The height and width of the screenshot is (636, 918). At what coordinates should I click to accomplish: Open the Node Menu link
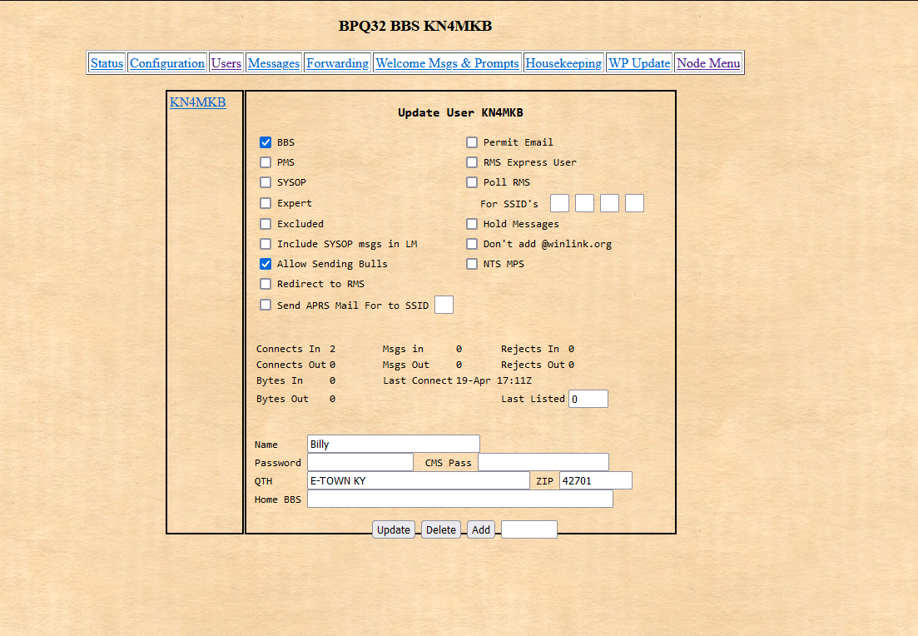(708, 63)
